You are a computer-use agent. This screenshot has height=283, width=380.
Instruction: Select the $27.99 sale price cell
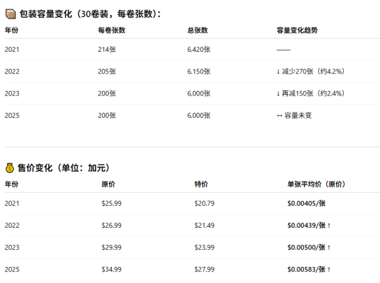pos(204,269)
